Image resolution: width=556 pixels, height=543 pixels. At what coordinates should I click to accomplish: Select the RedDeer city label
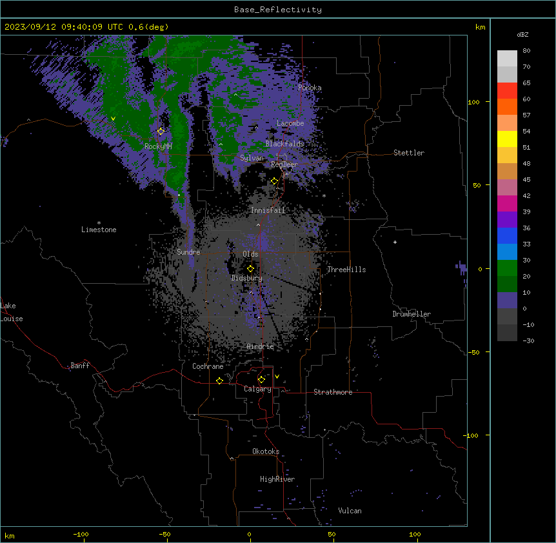tap(284, 164)
